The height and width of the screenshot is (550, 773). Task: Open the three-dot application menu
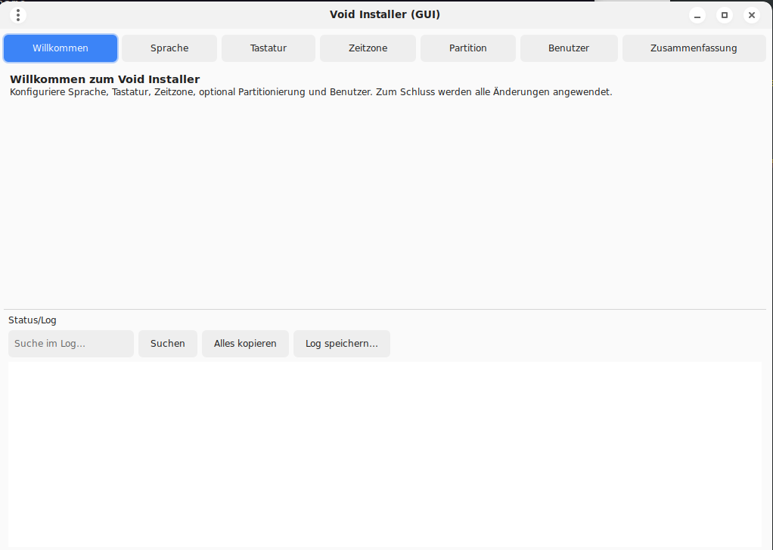pyautogui.click(x=18, y=15)
